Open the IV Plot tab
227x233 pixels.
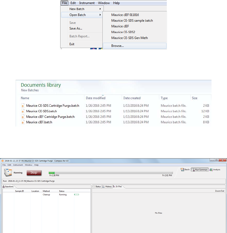117,186
